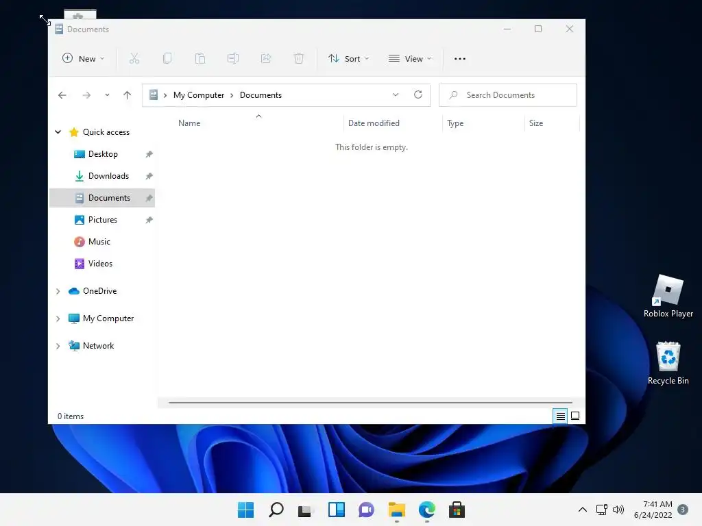Sort by Date modified column header

click(x=374, y=123)
